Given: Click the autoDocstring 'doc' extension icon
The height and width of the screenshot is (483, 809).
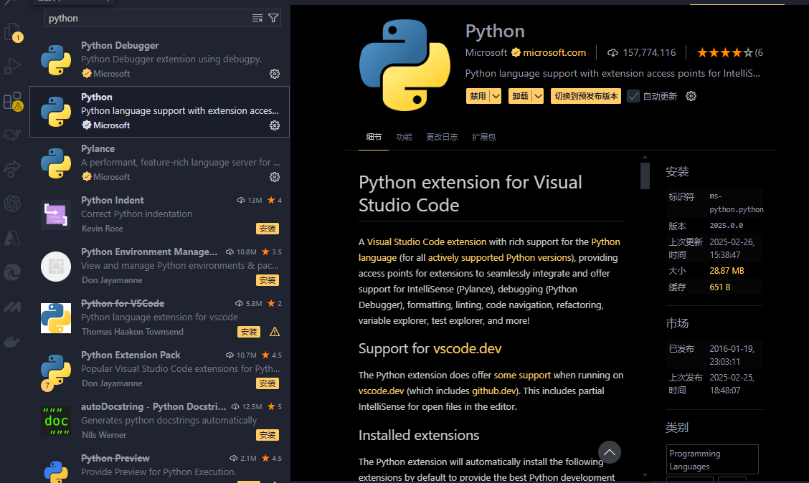Looking at the screenshot, I should 56,421.
